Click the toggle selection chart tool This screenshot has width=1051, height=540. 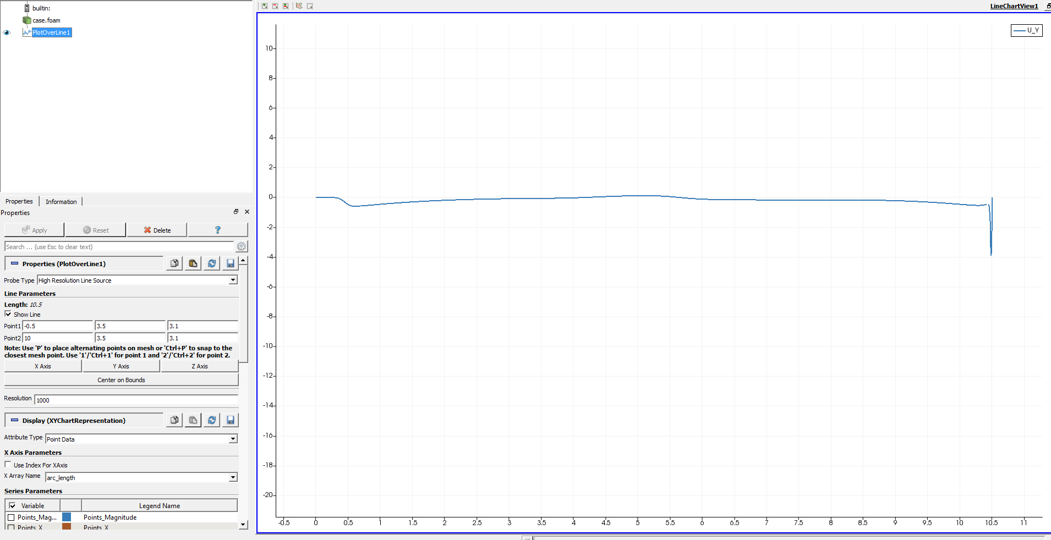coord(286,6)
